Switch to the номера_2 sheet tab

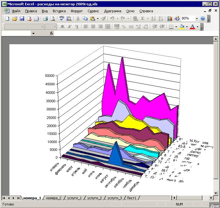click(54, 198)
